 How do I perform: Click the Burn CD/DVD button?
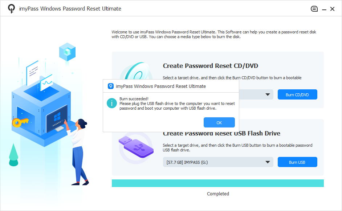[x=297, y=94]
